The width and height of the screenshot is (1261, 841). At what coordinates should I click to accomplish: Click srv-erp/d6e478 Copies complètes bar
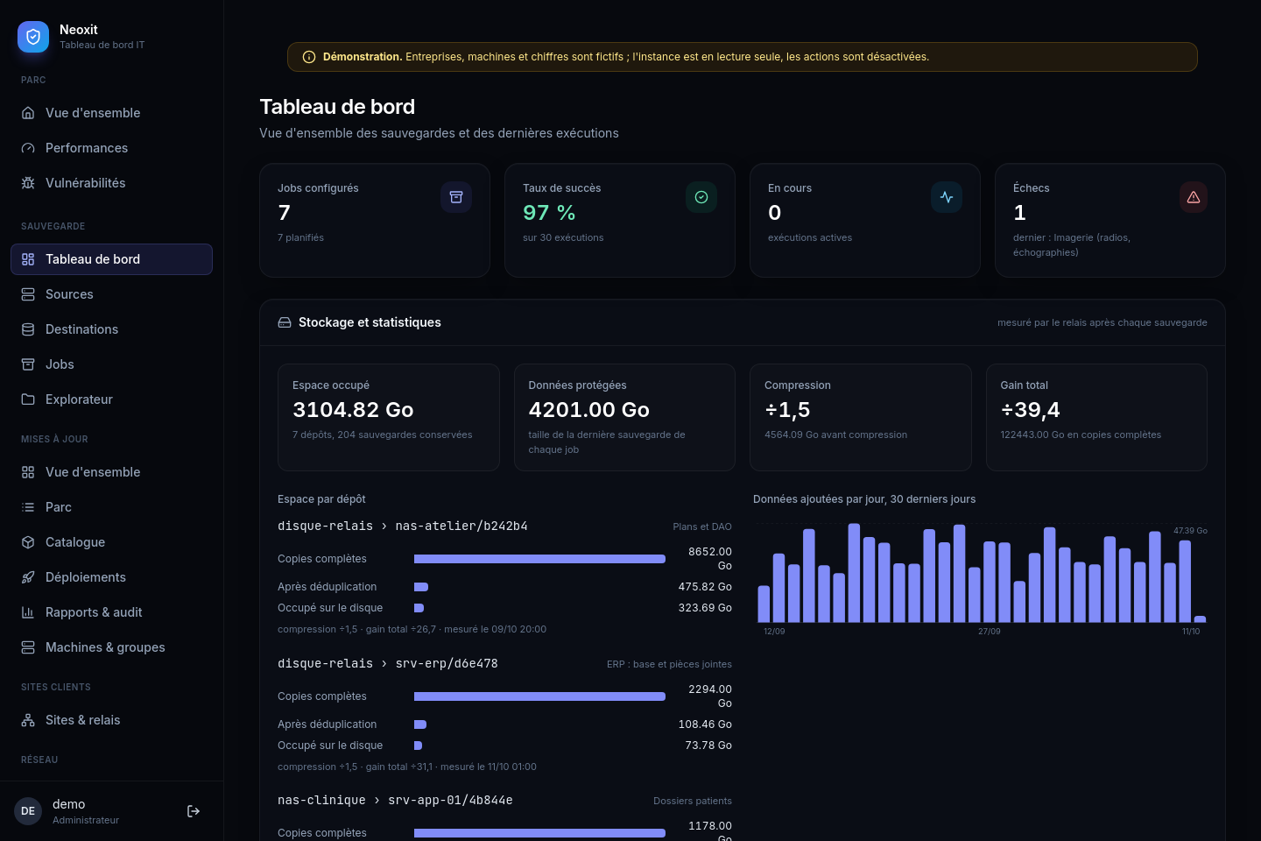tap(539, 696)
